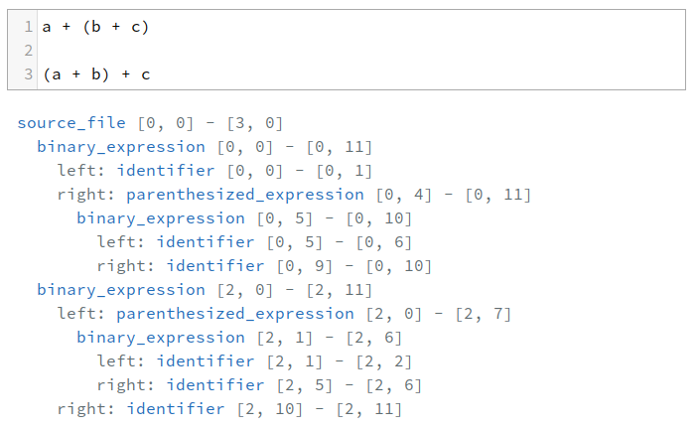The width and height of the screenshot is (699, 429).
Task: Click the empty line 2 in code editor
Action: pyautogui.click(x=361, y=51)
